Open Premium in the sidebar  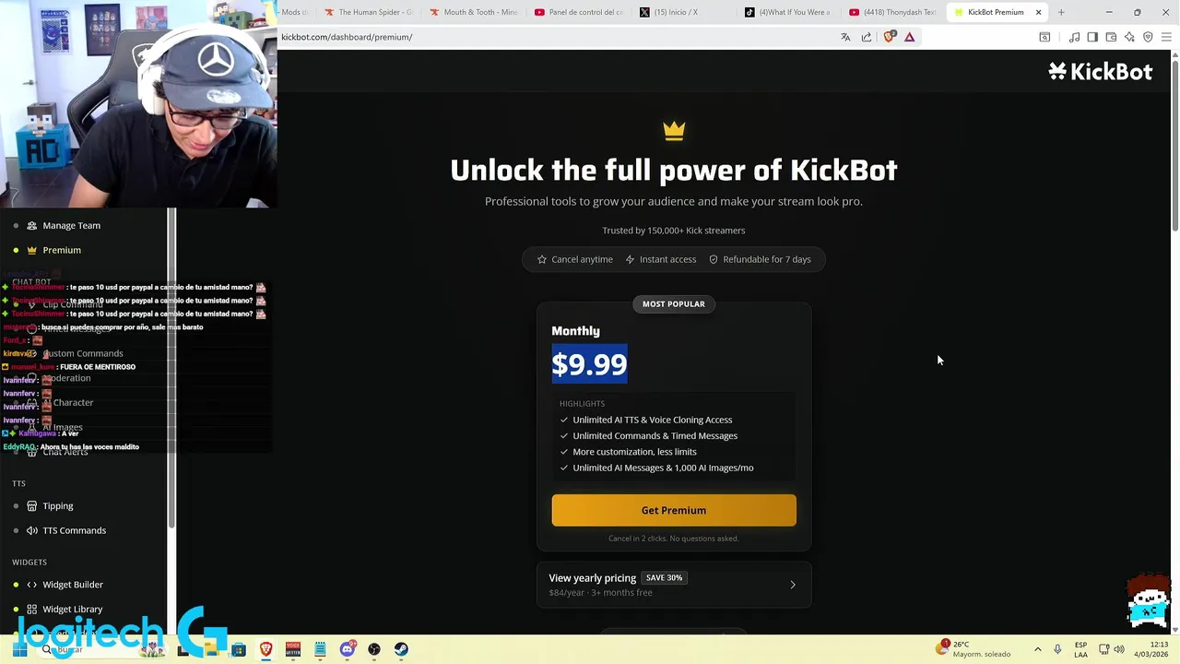[x=62, y=250]
